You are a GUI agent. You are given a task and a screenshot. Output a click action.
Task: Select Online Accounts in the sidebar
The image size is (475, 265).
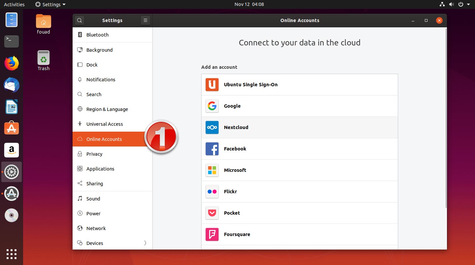point(112,139)
